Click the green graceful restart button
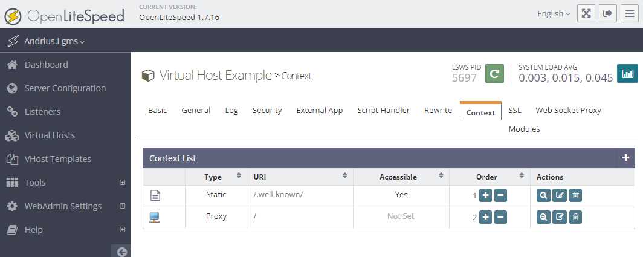 494,74
